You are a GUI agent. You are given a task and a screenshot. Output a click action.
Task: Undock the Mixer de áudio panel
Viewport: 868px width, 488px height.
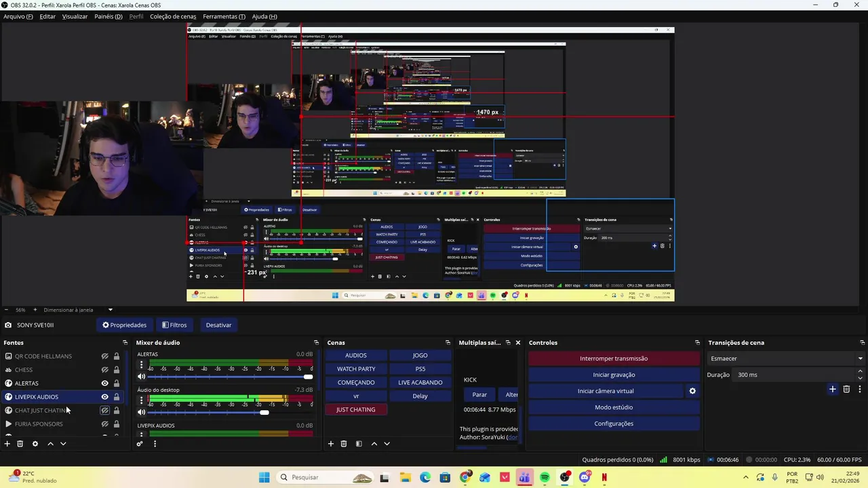pos(316,343)
